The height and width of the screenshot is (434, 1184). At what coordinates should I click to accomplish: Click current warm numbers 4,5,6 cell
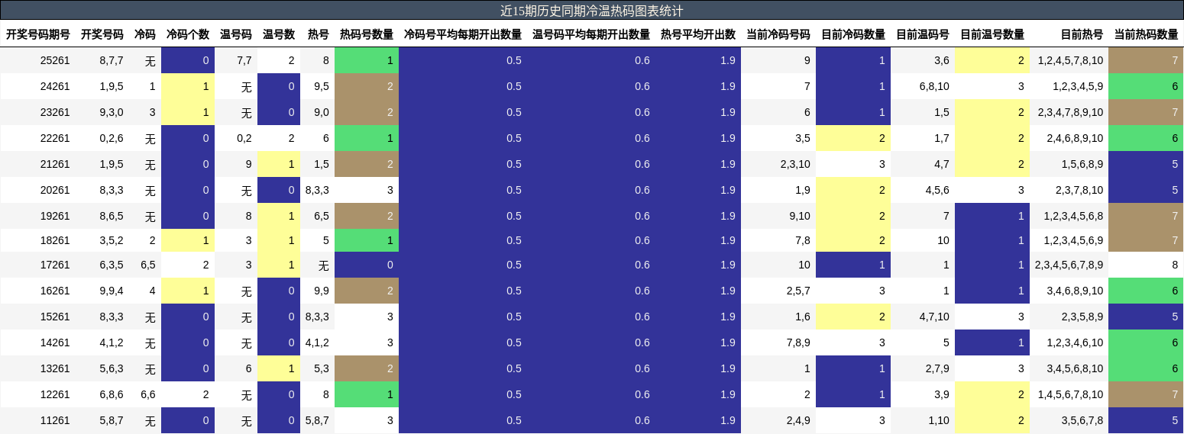pyautogui.click(x=937, y=190)
